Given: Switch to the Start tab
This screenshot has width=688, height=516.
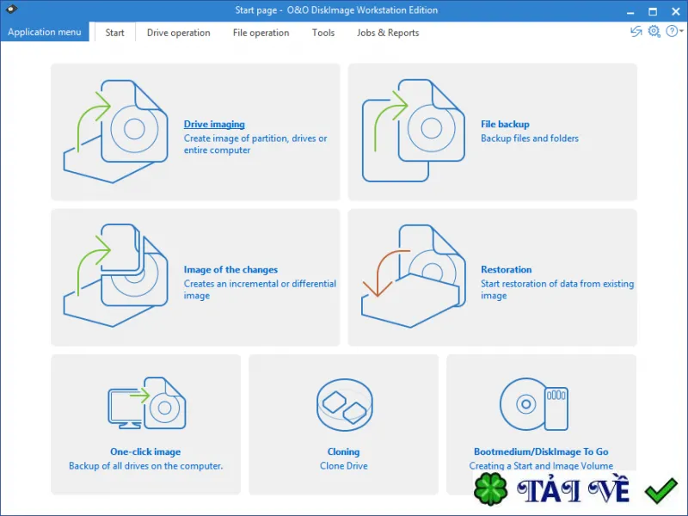Looking at the screenshot, I should 114,33.
